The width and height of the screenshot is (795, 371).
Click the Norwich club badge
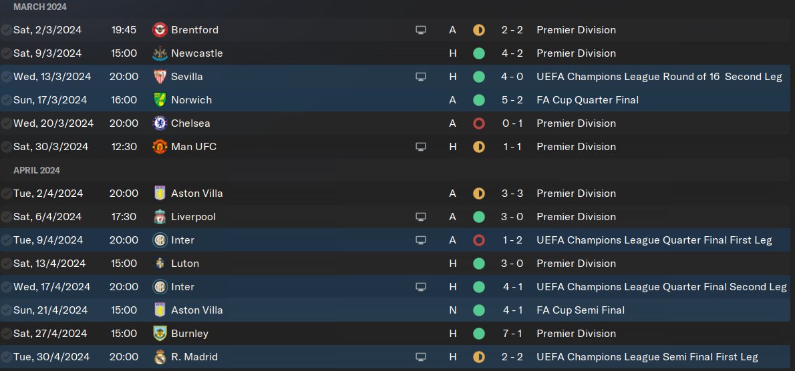[x=160, y=100]
